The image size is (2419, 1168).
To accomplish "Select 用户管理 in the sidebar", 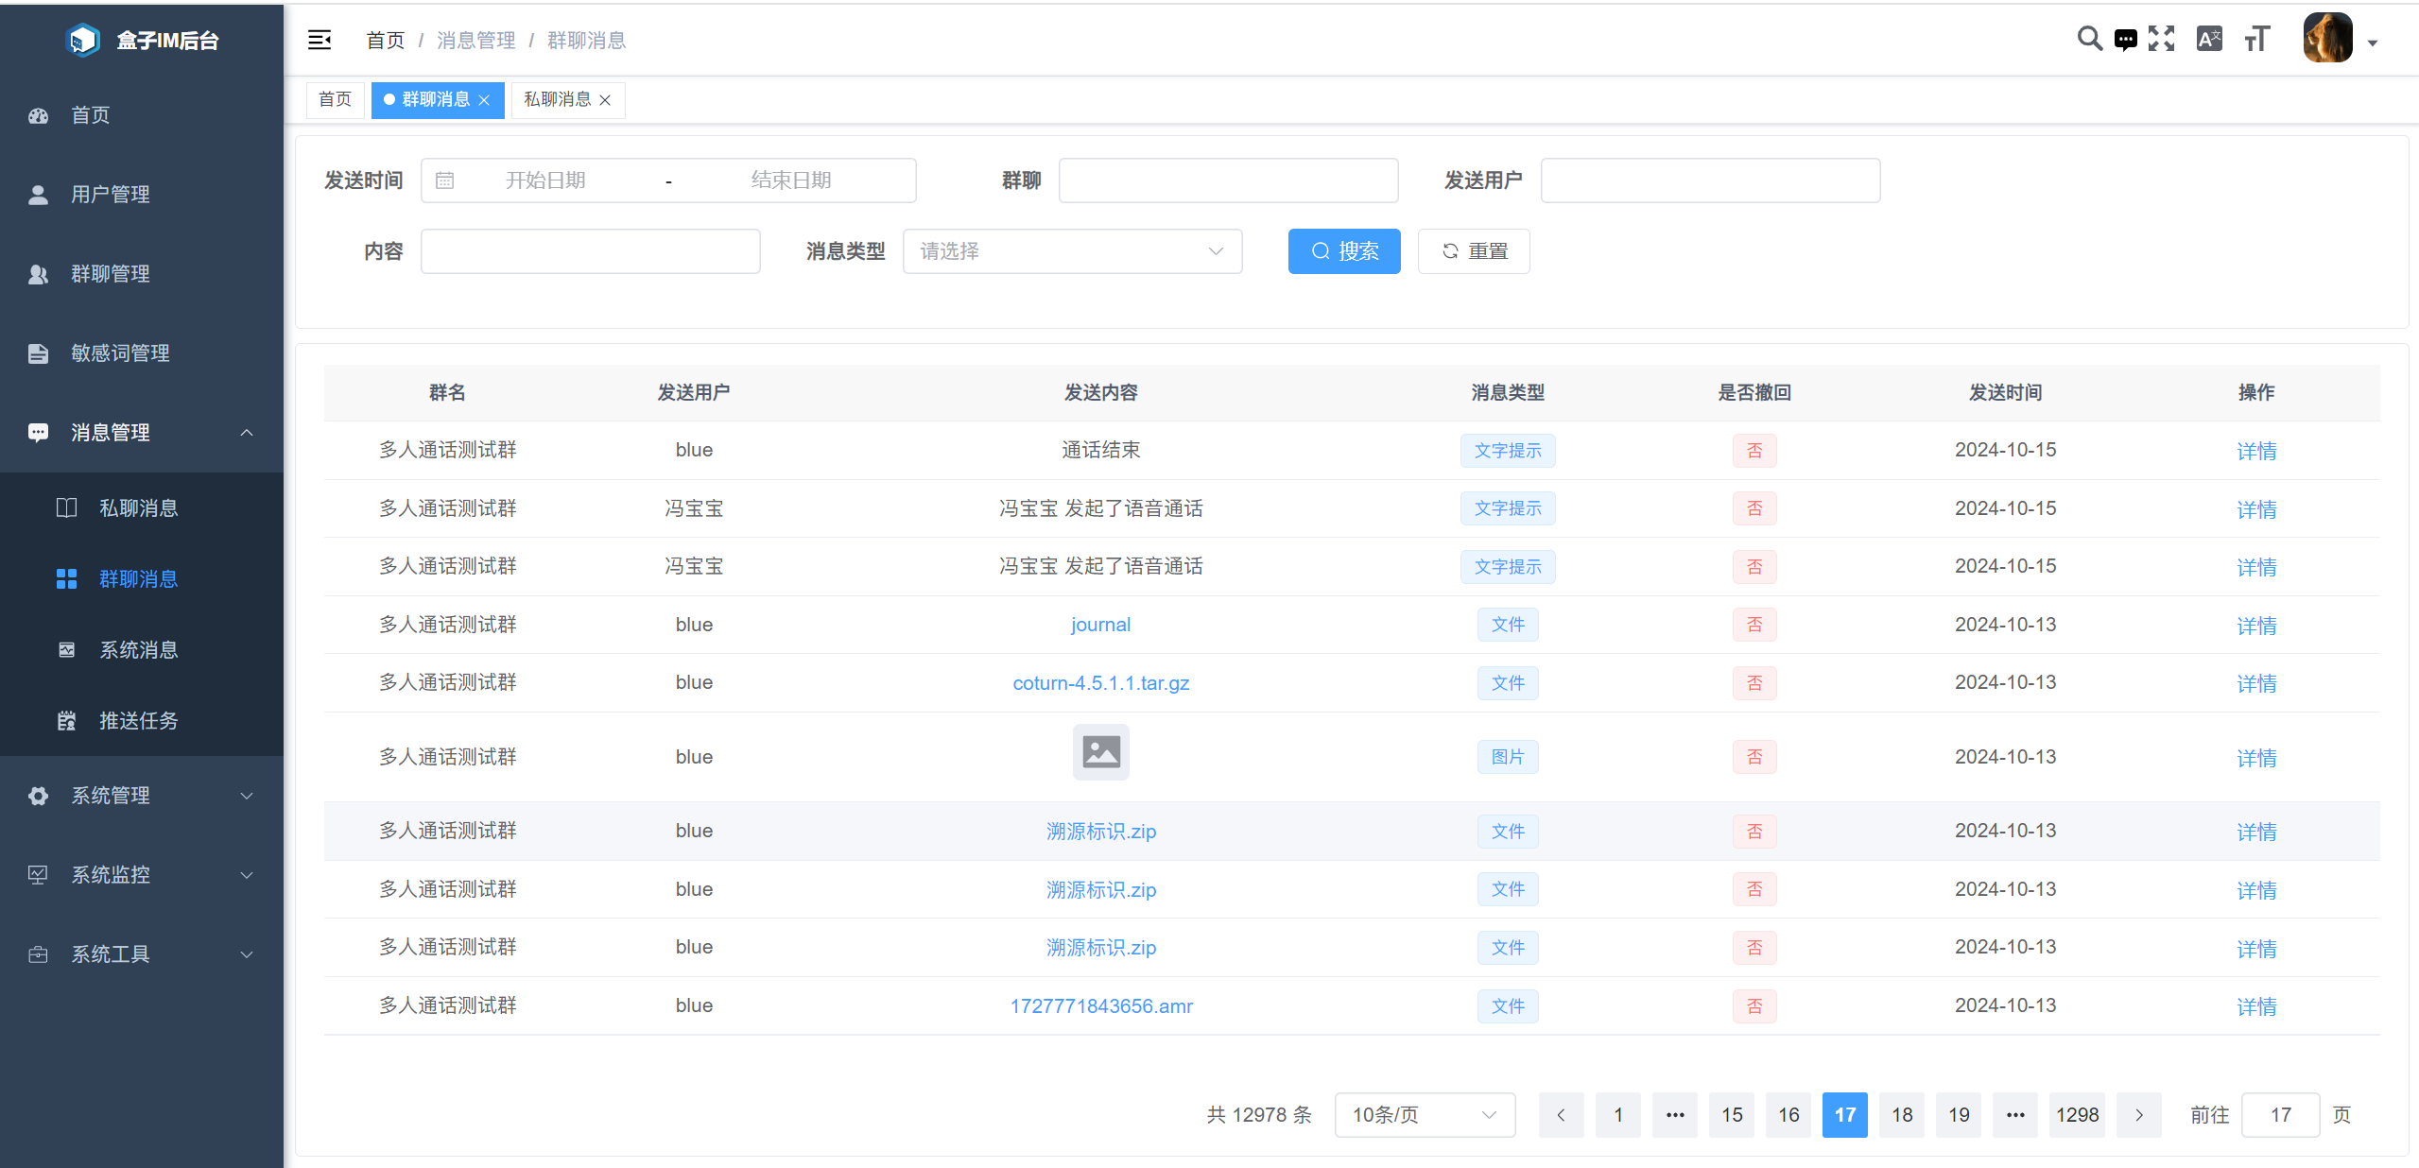I will click(x=108, y=195).
